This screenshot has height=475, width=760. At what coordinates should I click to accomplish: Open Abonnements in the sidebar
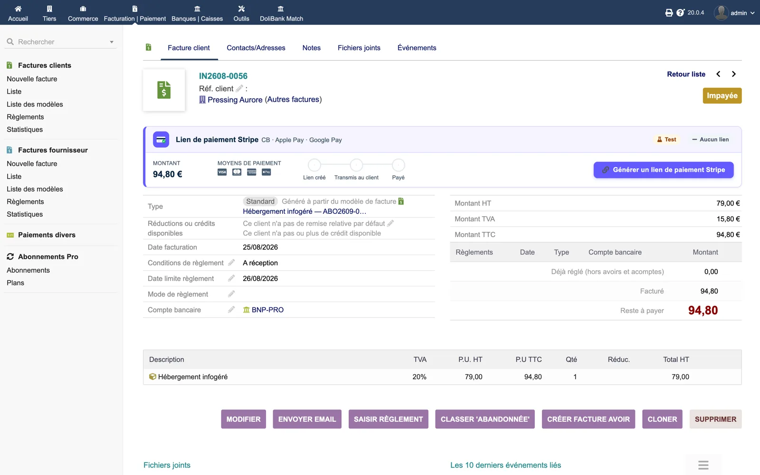[x=28, y=270]
